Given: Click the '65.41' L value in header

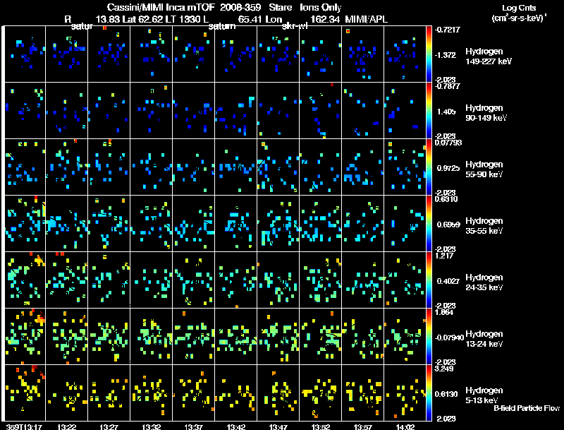Looking at the screenshot, I should click(250, 19).
